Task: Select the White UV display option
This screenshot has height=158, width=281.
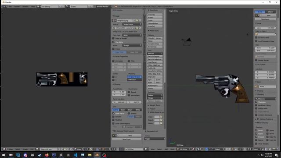Action: pos(138,110)
